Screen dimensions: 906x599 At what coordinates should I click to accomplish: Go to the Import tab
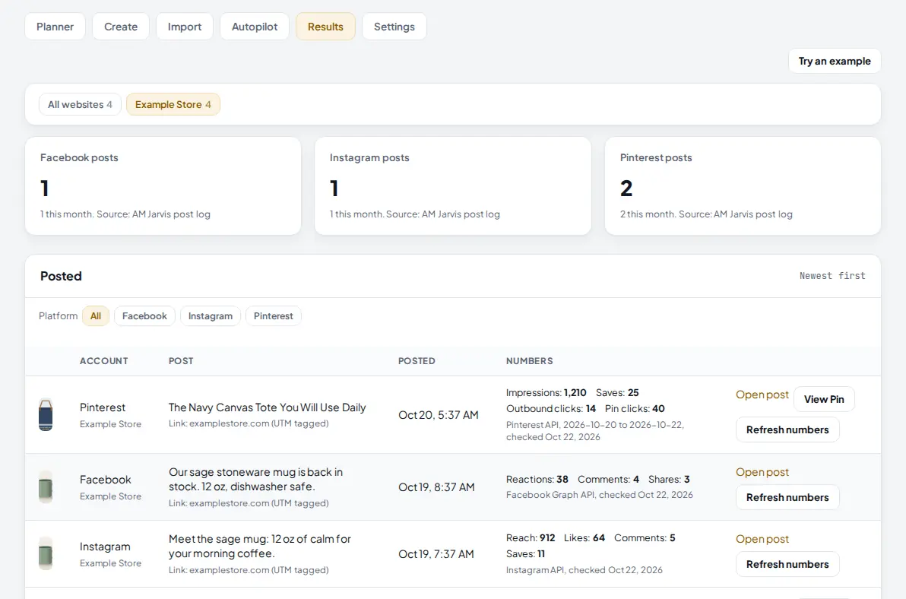[x=185, y=27]
